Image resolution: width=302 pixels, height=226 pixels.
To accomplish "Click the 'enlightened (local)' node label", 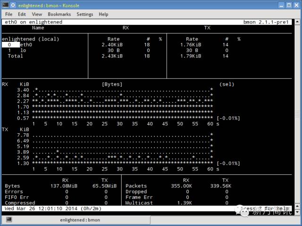I will (30, 39).
